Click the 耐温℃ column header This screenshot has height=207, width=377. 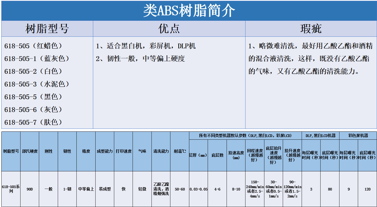tap(180, 151)
